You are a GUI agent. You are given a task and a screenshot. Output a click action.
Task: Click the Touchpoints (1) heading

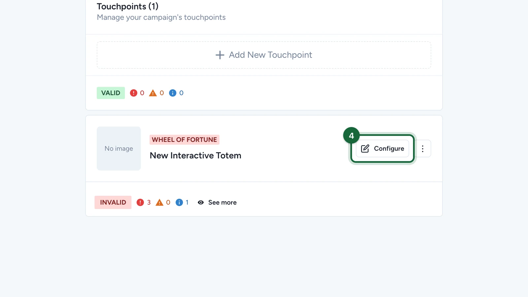click(x=127, y=6)
